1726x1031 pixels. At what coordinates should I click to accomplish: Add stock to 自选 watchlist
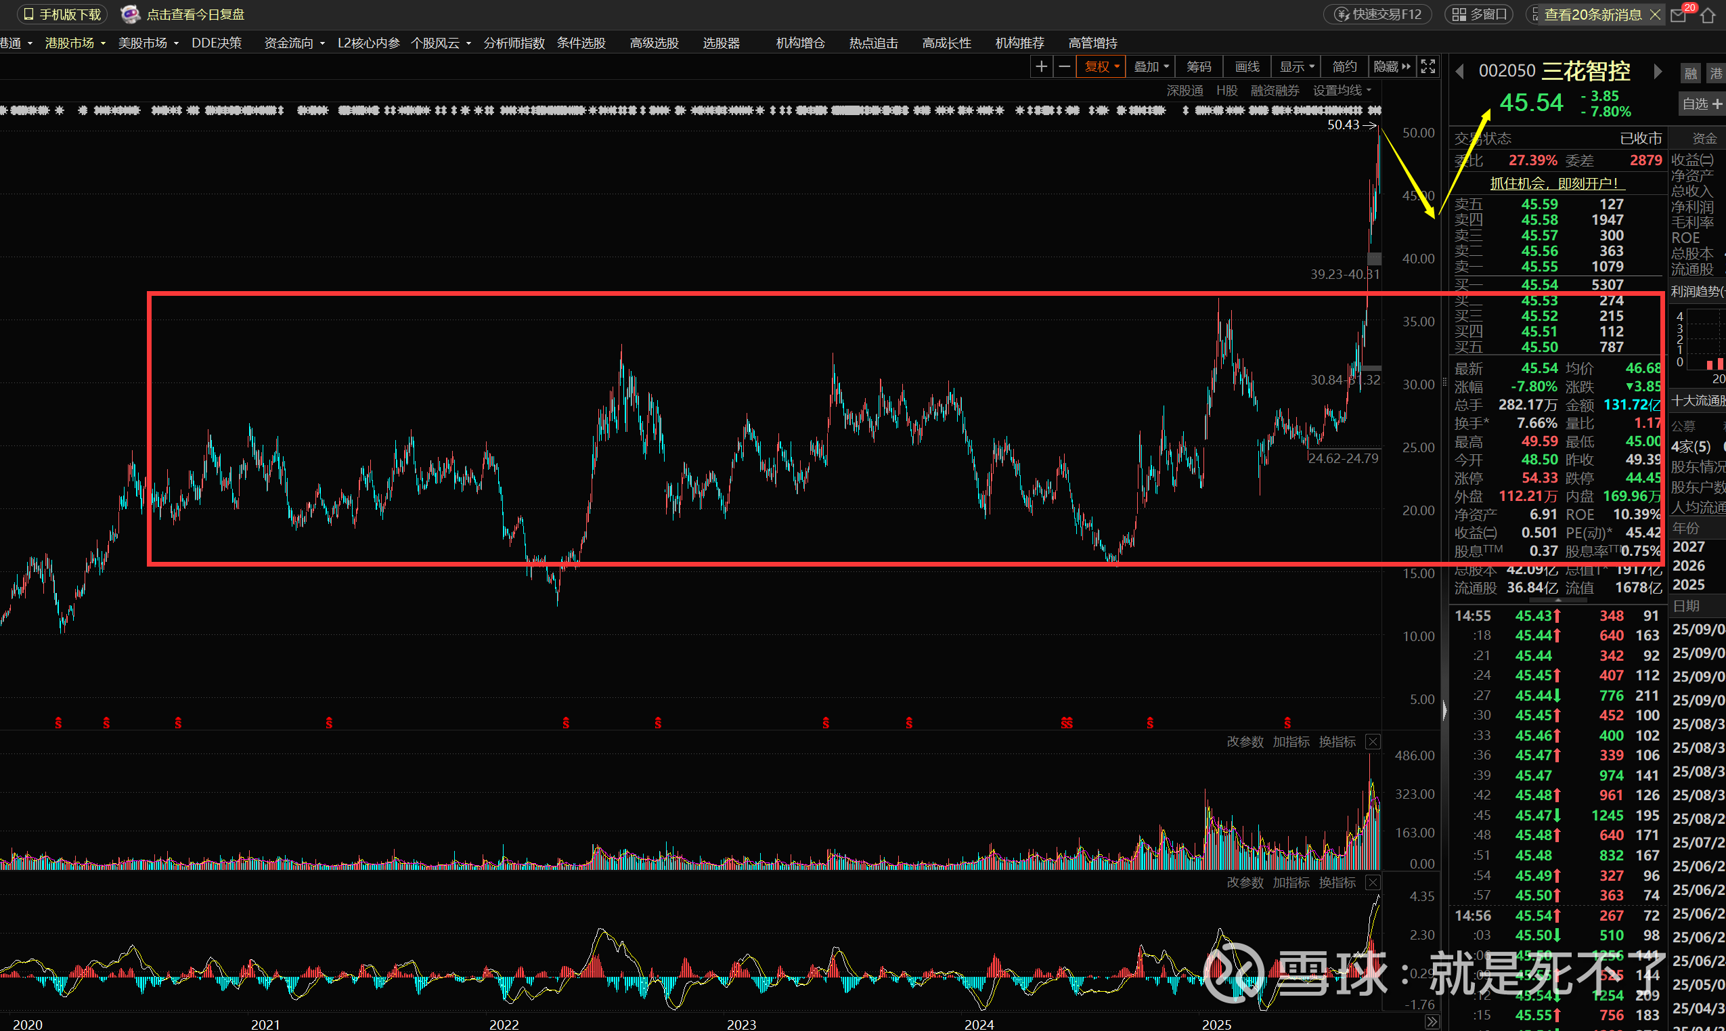click(x=1701, y=104)
